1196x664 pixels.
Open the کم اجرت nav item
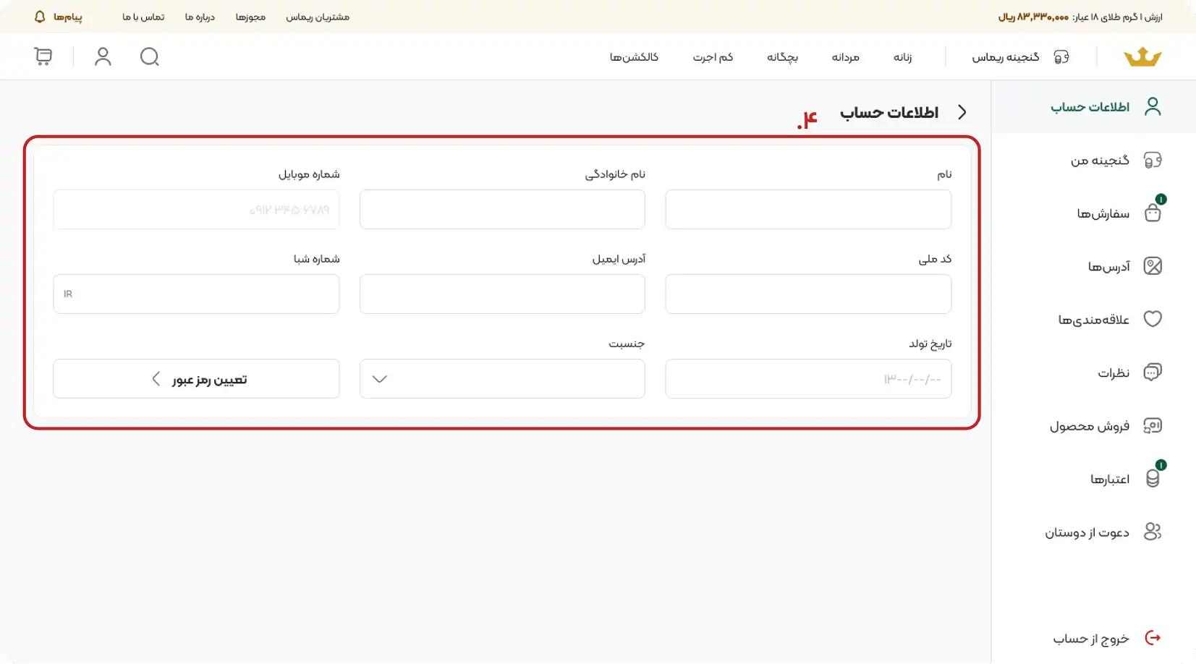pyautogui.click(x=713, y=57)
